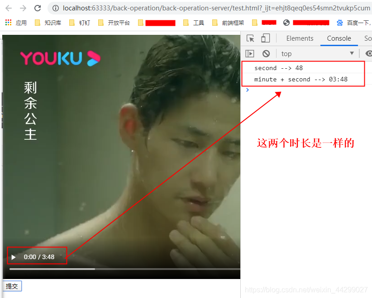Click the 0:00 / 3:48 time display
The height and width of the screenshot is (298, 372).
(x=39, y=257)
